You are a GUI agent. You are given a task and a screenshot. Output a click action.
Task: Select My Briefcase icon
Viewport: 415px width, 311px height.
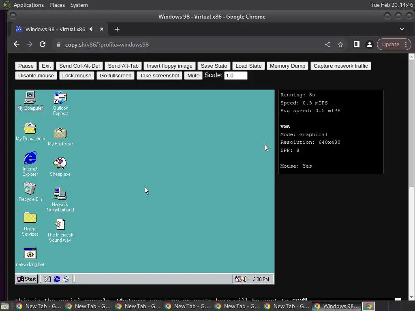[x=60, y=137]
